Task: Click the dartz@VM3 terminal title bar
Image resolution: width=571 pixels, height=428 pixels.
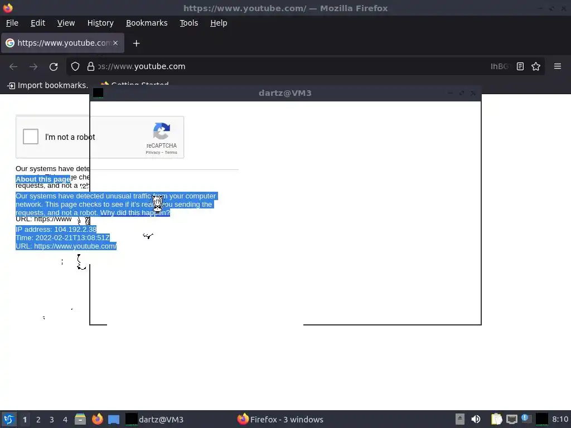Action: click(285, 93)
